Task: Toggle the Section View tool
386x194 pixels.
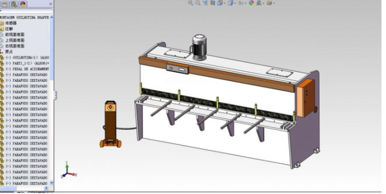Action: tap(213, 3)
